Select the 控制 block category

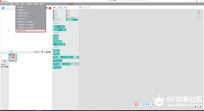tap(69, 13)
